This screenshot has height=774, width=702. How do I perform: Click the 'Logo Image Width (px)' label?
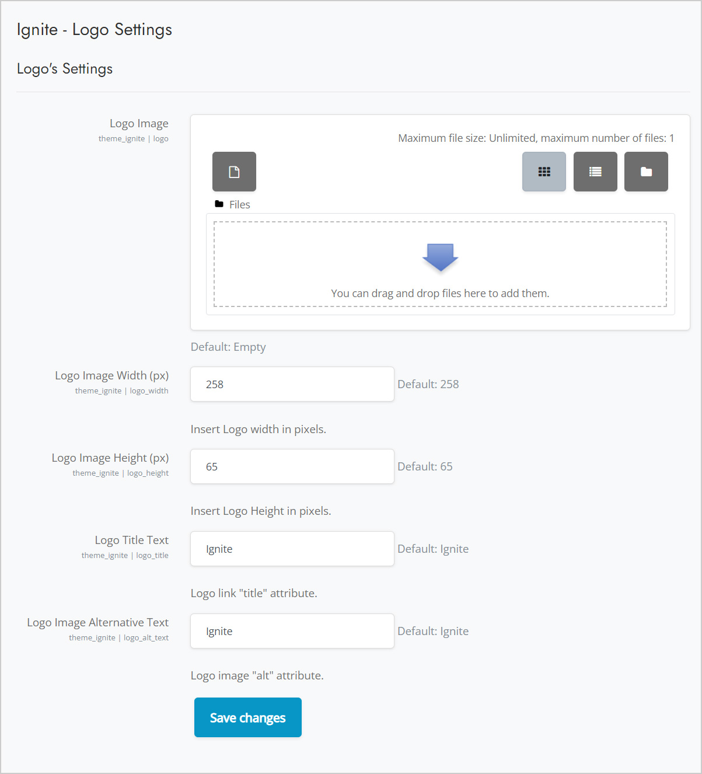pos(111,375)
